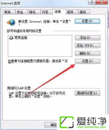
Task: Click empty area of dial-up connections list
Action: [x=40, y=49]
